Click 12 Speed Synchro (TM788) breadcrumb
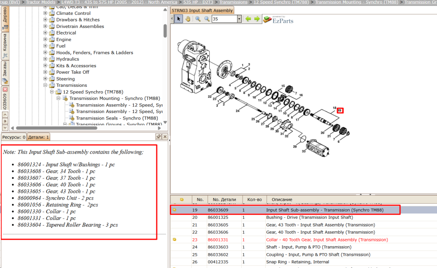The width and height of the screenshot is (437, 268). (281, 2)
